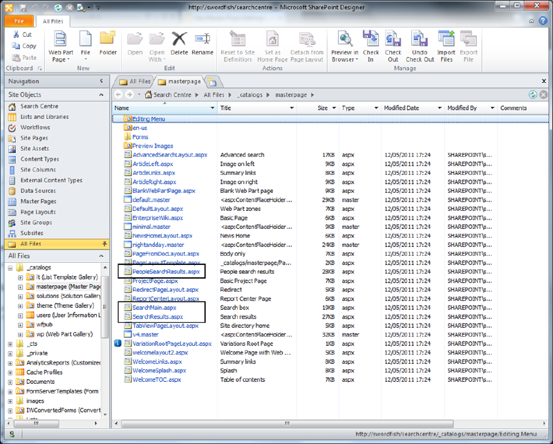Open the File ribbon tab
The image size is (553, 444).
(19, 21)
